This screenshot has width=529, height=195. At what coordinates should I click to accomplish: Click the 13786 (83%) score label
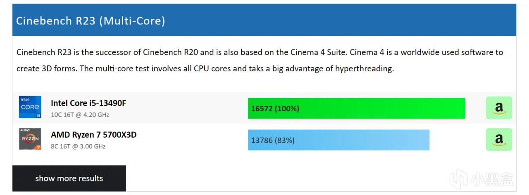[x=273, y=141]
